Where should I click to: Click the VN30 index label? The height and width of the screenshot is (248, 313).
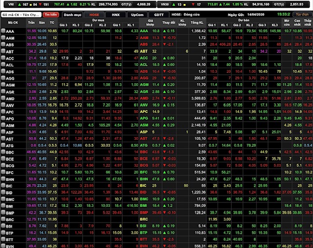(x=165, y=3)
